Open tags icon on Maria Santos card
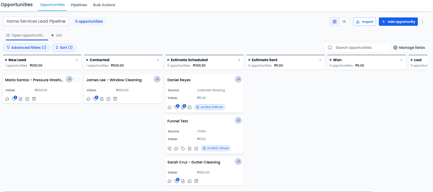This screenshot has height=192, width=433. pos(14,99)
